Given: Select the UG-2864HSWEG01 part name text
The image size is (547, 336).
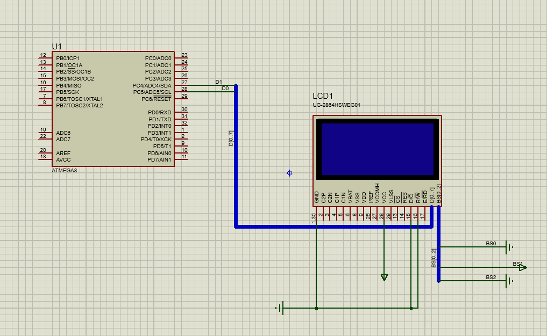Looking at the screenshot, I should pos(336,105).
